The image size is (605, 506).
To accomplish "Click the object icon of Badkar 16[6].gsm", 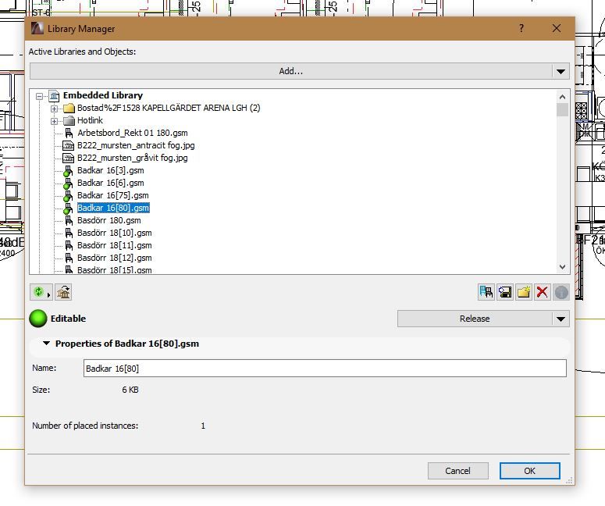I will tap(68, 183).
